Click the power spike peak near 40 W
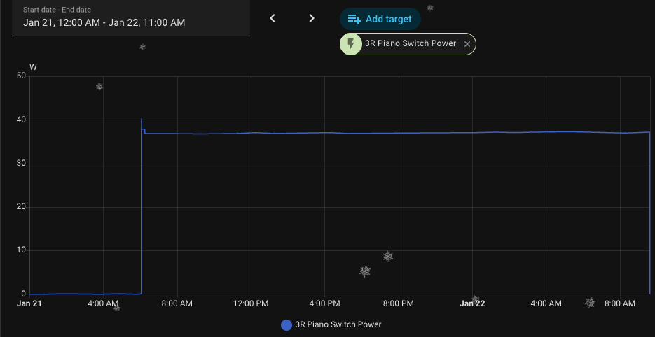Image resolution: width=655 pixels, height=337 pixels. 142,120
